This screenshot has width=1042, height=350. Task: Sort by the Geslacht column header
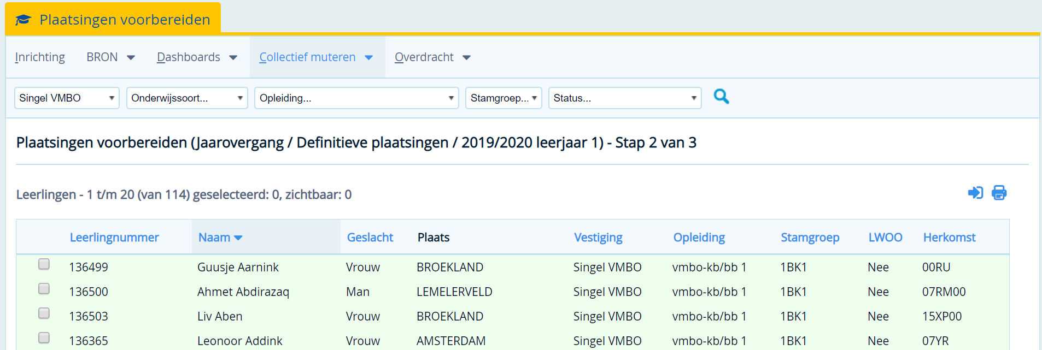pyautogui.click(x=370, y=238)
